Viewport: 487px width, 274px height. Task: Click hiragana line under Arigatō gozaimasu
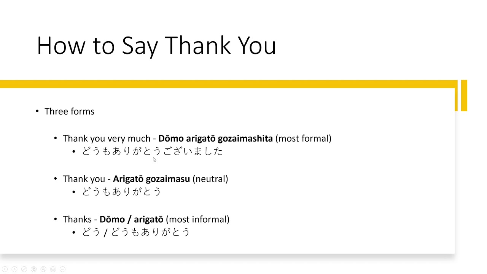pyautogui.click(x=122, y=191)
